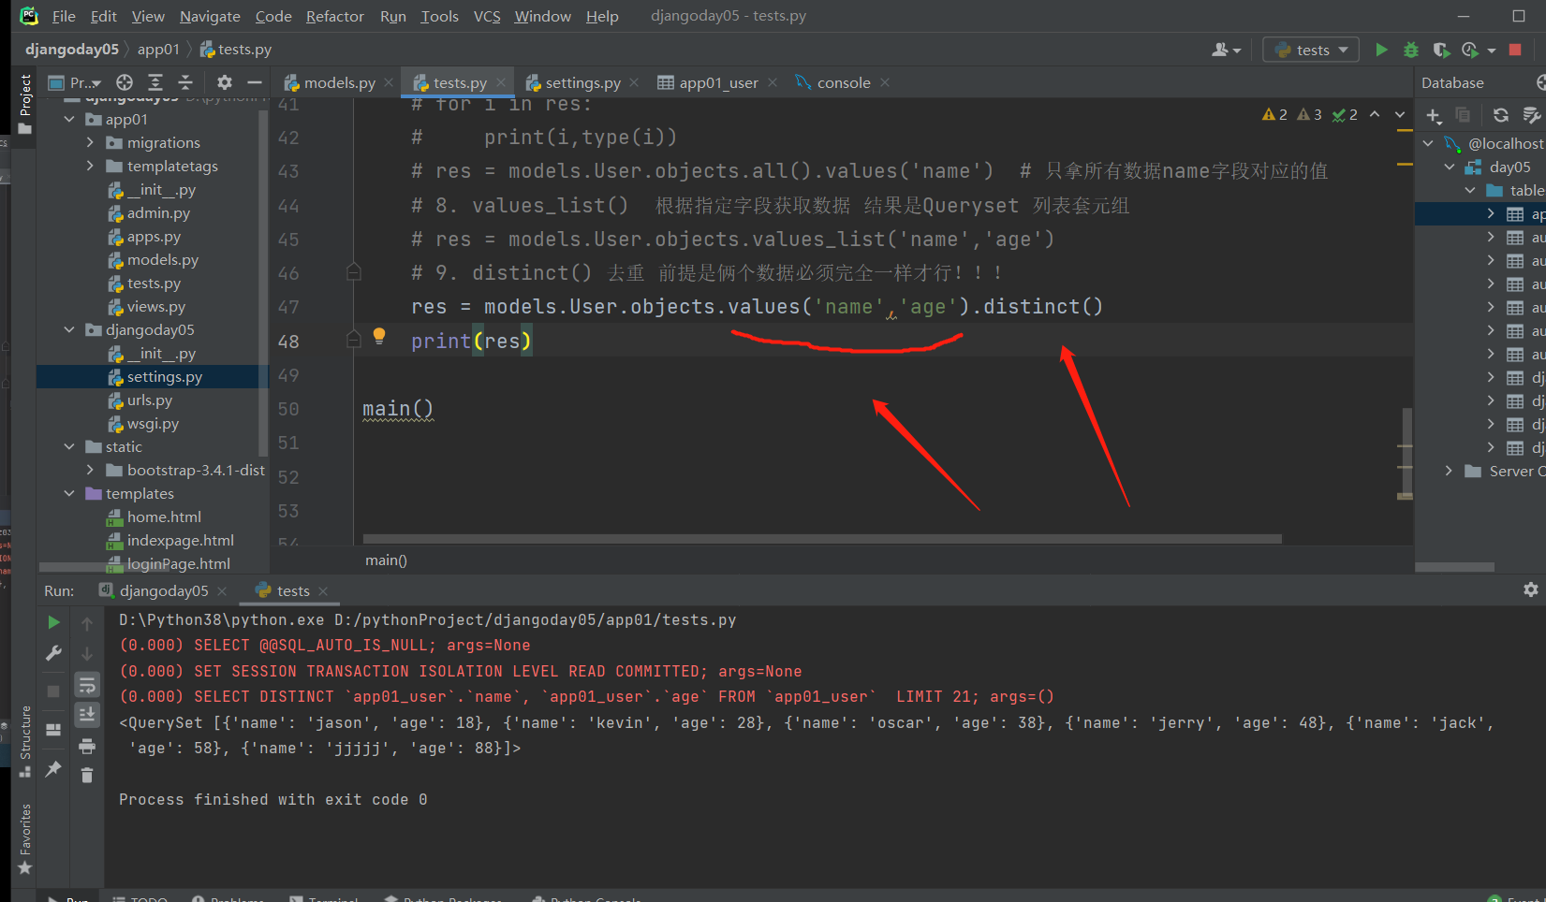Click the quick-fix lightbulb on line 48
Image resolution: width=1546 pixels, height=902 pixels.
pyautogui.click(x=379, y=336)
